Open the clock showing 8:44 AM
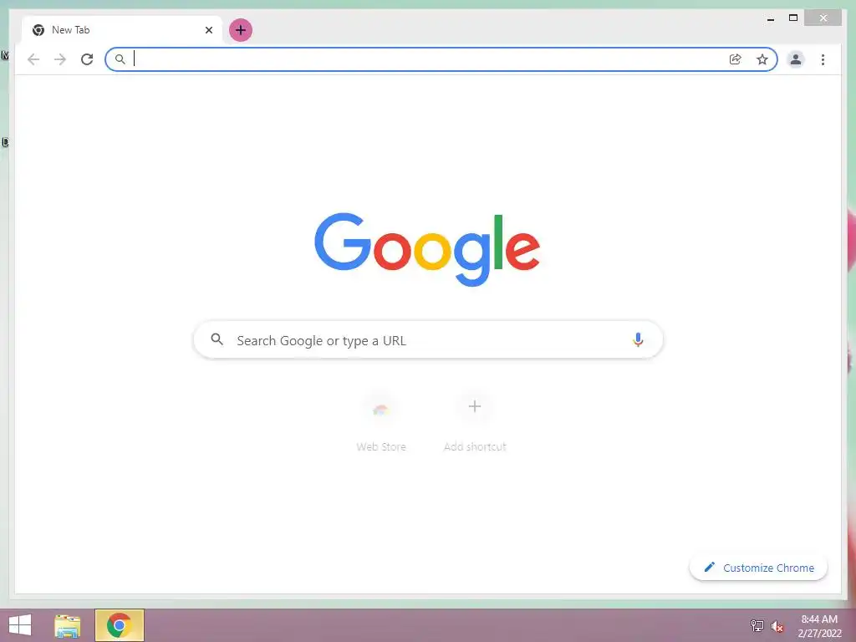 (819, 625)
